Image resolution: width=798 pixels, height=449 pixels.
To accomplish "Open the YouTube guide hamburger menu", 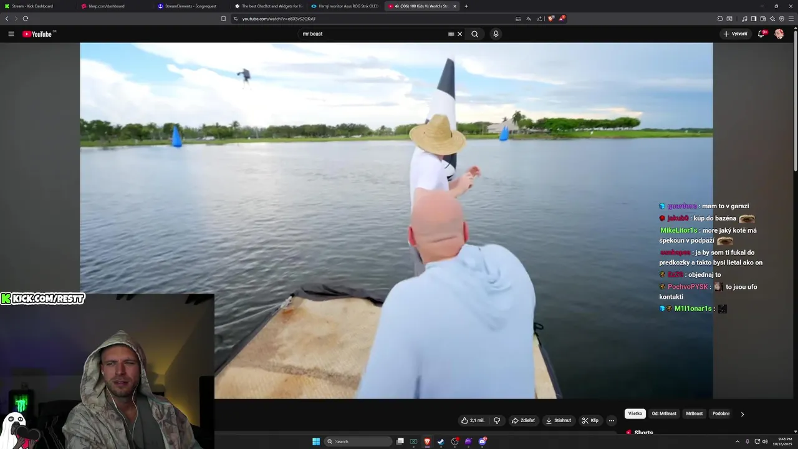I will point(11,34).
